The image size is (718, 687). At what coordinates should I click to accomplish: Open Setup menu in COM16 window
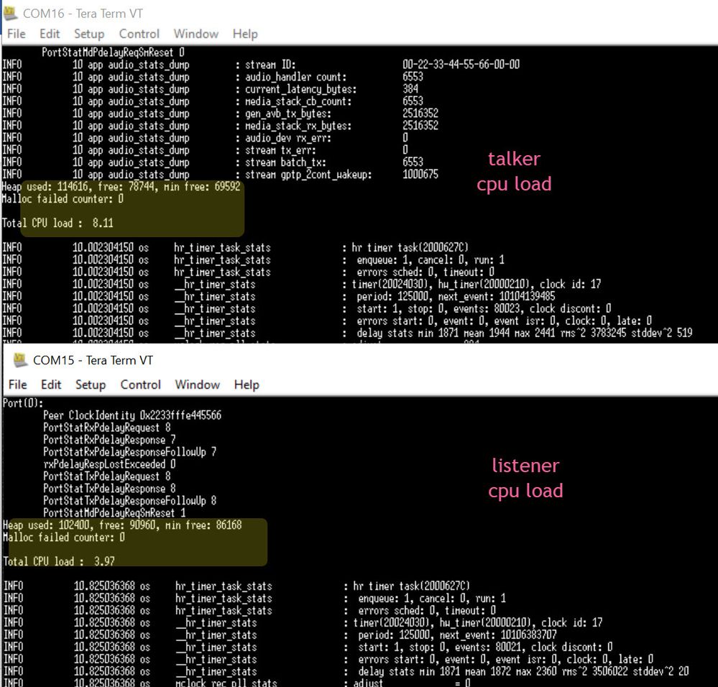click(x=89, y=34)
